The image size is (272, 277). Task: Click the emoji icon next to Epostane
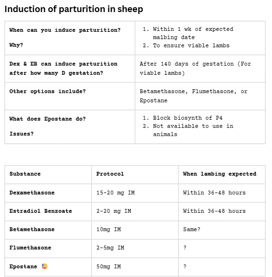45,266
